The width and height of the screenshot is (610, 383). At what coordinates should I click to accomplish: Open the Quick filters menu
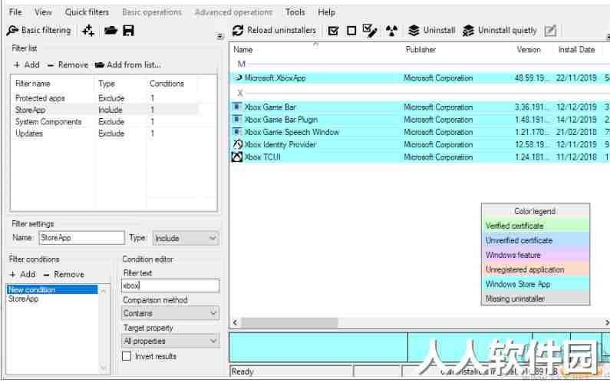point(87,12)
